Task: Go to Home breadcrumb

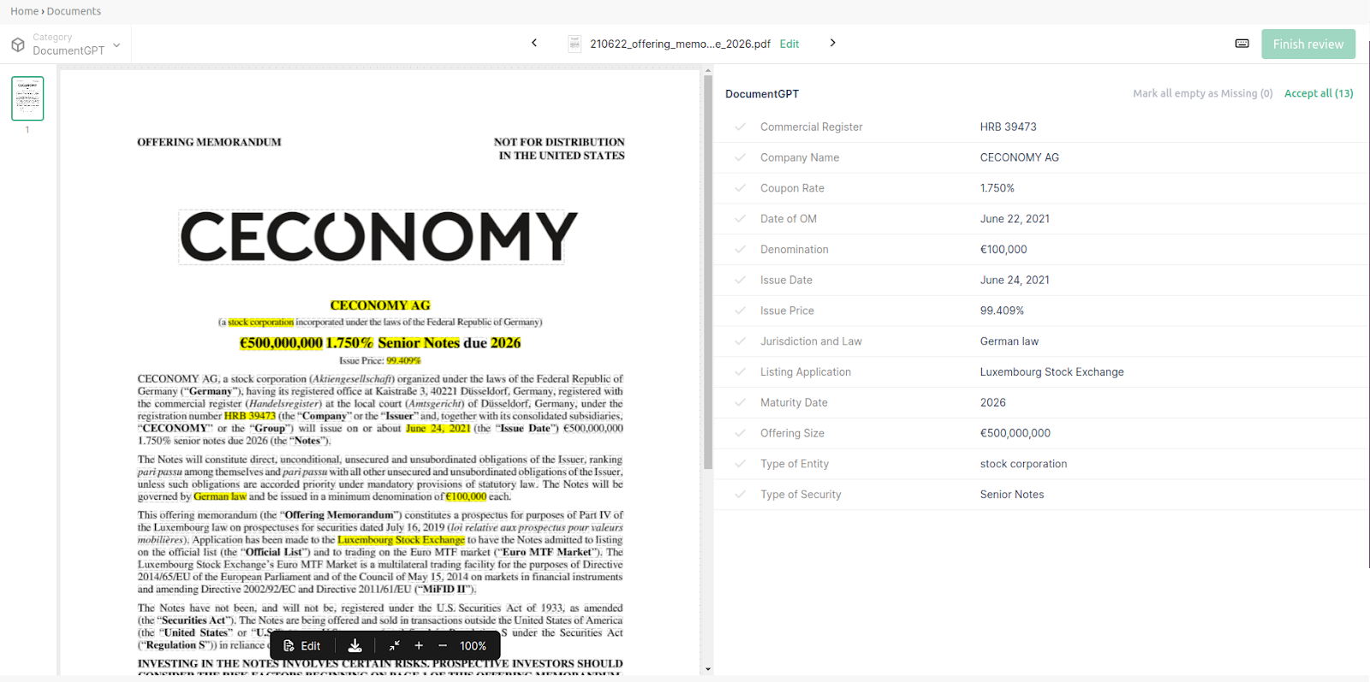Action: tap(24, 11)
